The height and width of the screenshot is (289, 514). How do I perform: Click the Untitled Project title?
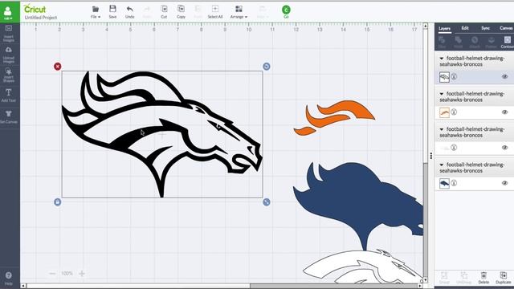41,18
